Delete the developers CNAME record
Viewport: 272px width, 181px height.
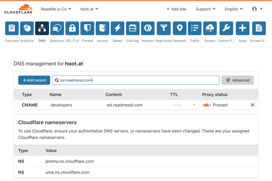click(253, 105)
